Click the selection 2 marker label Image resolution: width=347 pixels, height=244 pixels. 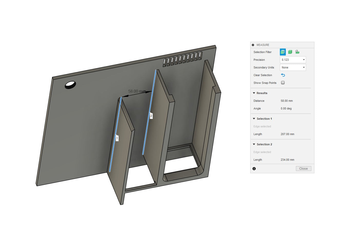[x=151, y=116]
